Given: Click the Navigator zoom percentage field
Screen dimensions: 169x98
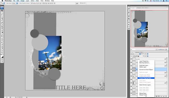Looking at the screenshot, I should coord(133,50).
